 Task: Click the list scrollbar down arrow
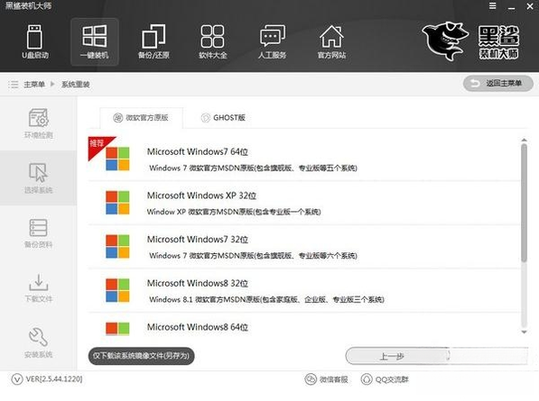pyautogui.click(x=524, y=332)
